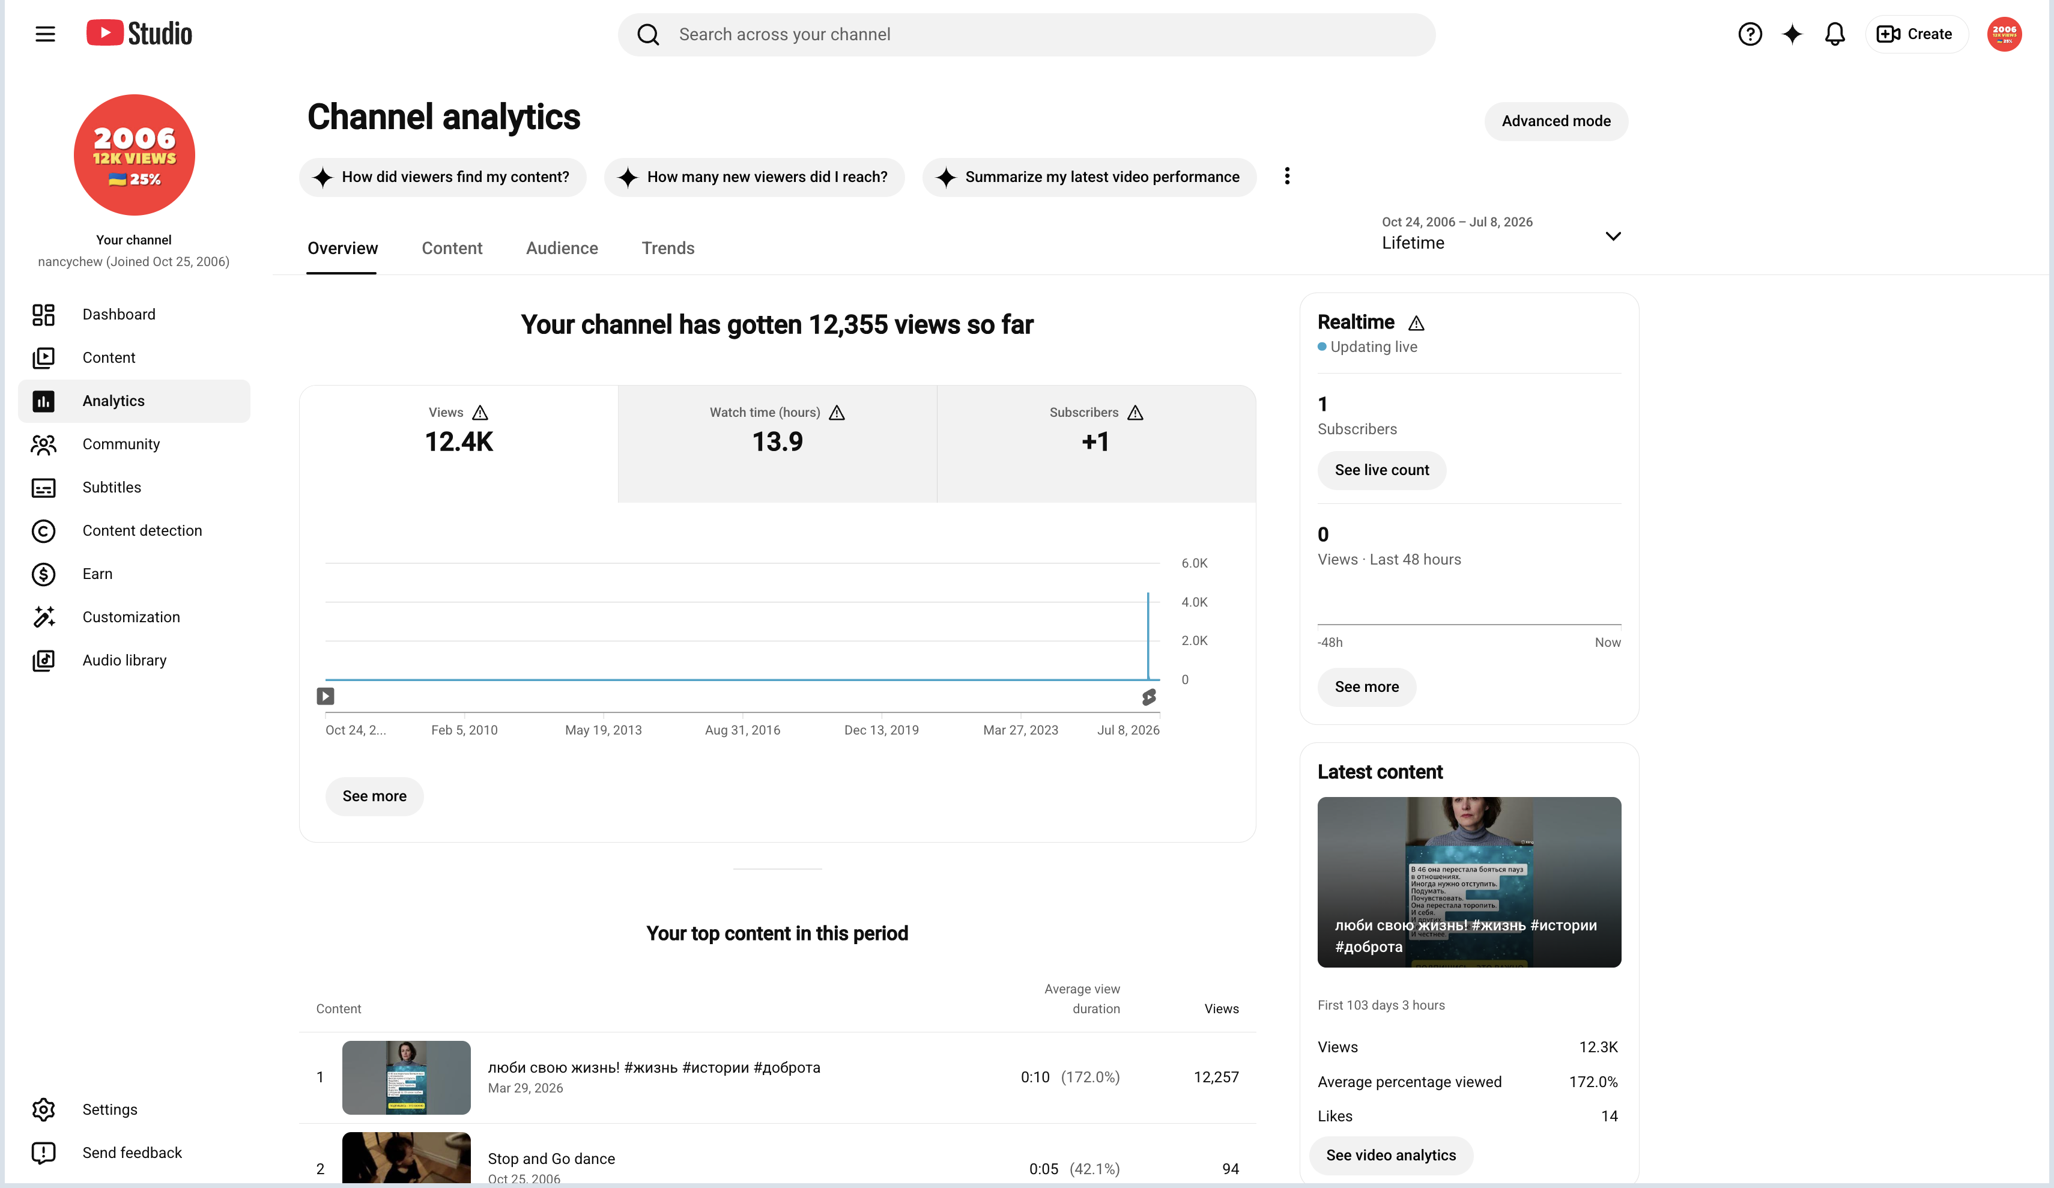Open the Audio library menu item
The height and width of the screenshot is (1188, 2054).
click(x=134, y=661)
